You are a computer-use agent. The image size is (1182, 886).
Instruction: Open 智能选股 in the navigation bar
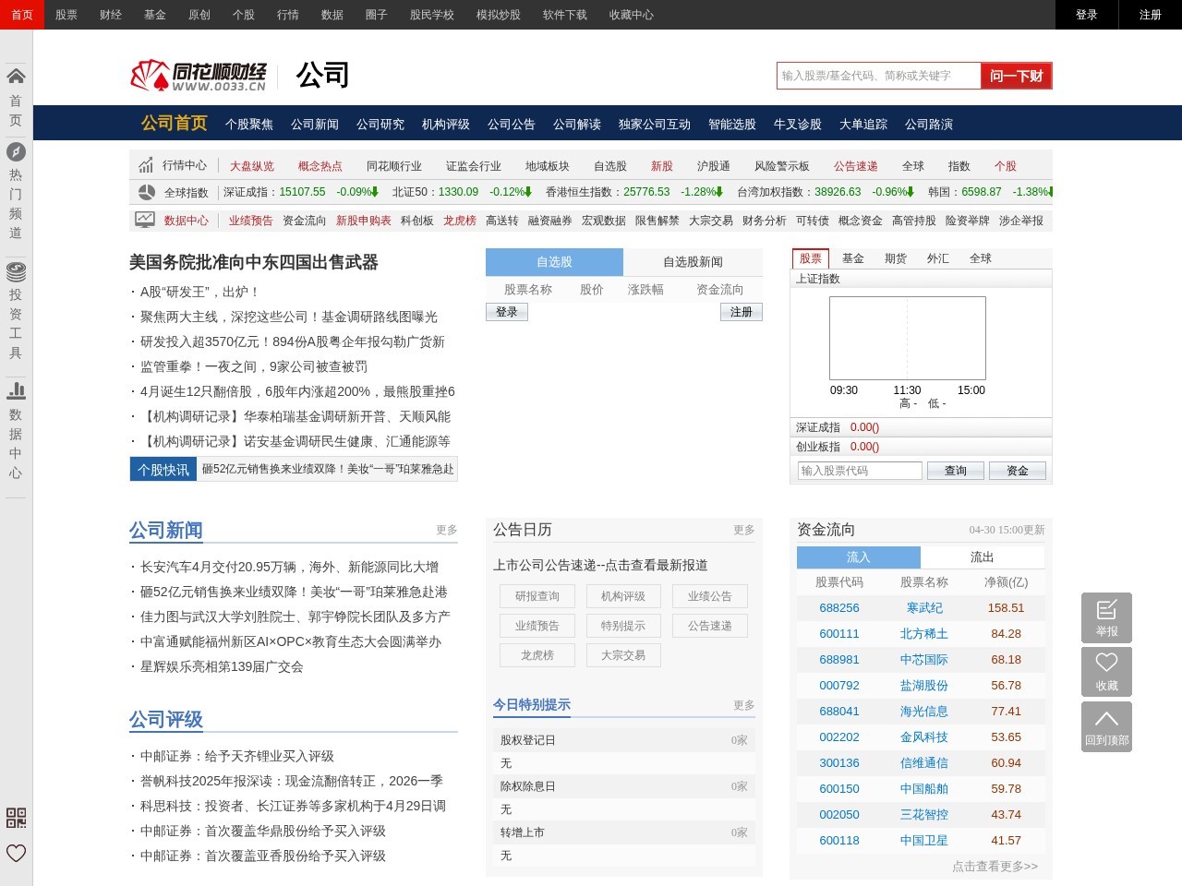[732, 124]
